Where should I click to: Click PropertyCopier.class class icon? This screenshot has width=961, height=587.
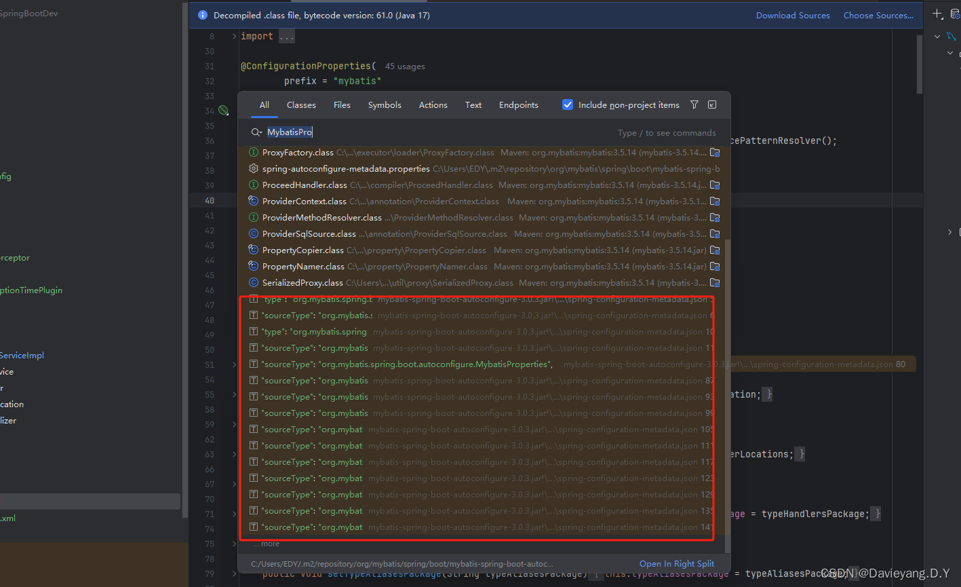(x=254, y=250)
